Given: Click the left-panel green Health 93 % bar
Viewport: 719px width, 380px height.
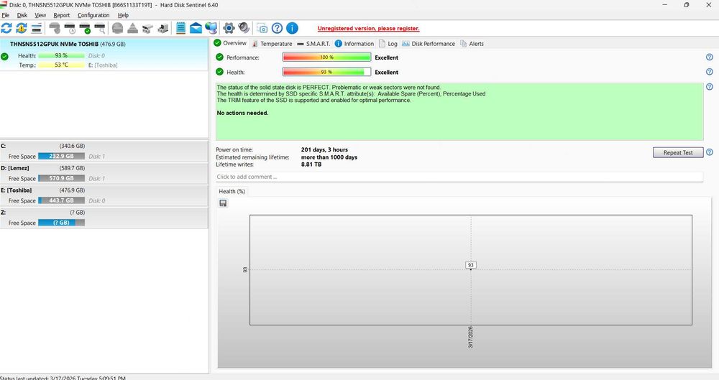Looking at the screenshot, I should (61, 55).
